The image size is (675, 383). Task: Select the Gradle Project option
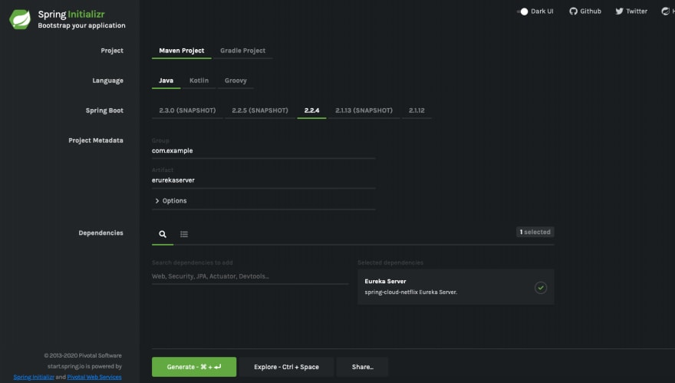coord(243,51)
